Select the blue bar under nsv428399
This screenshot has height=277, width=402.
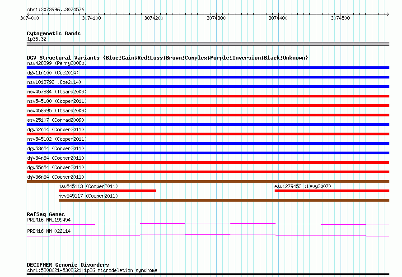tap(208, 68)
